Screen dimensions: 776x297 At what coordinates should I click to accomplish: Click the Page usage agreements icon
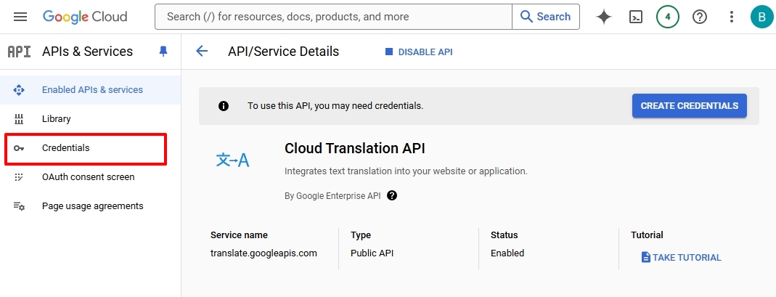click(x=19, y=206)
